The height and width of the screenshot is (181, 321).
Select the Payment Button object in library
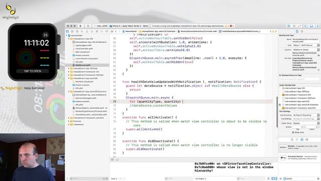pyautogui.click(x=299, y=157)
